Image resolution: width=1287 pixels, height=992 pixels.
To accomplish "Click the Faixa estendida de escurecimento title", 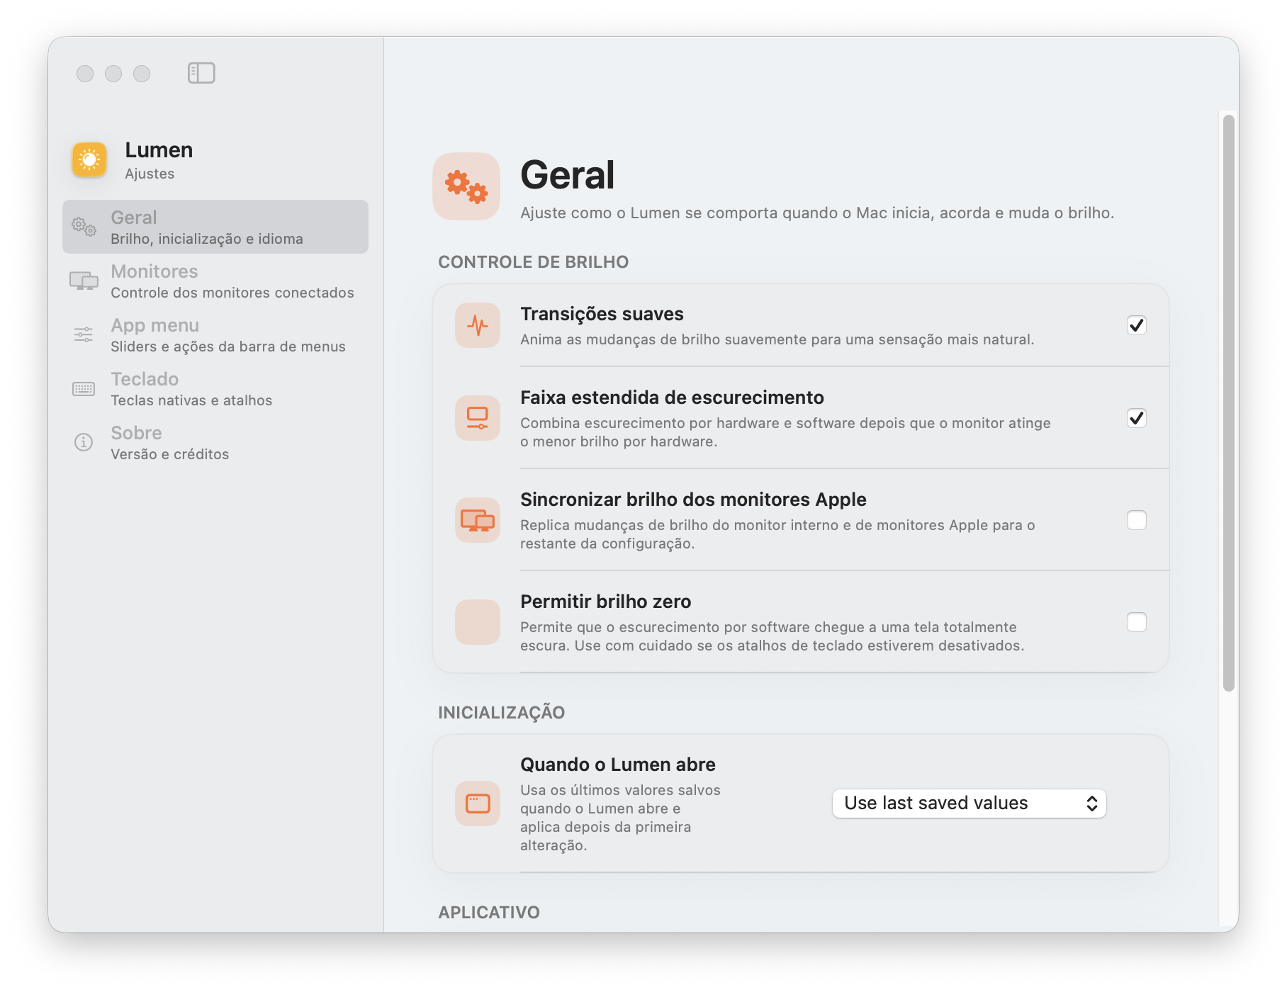I will coord(672,398).
